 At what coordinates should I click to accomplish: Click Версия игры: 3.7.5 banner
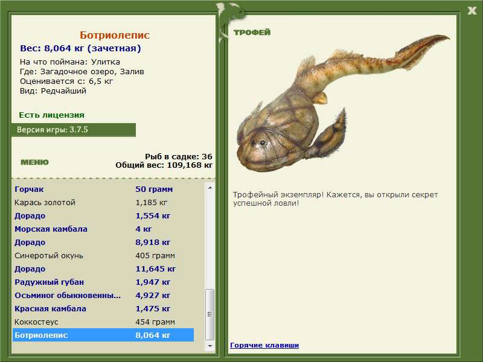74,130
